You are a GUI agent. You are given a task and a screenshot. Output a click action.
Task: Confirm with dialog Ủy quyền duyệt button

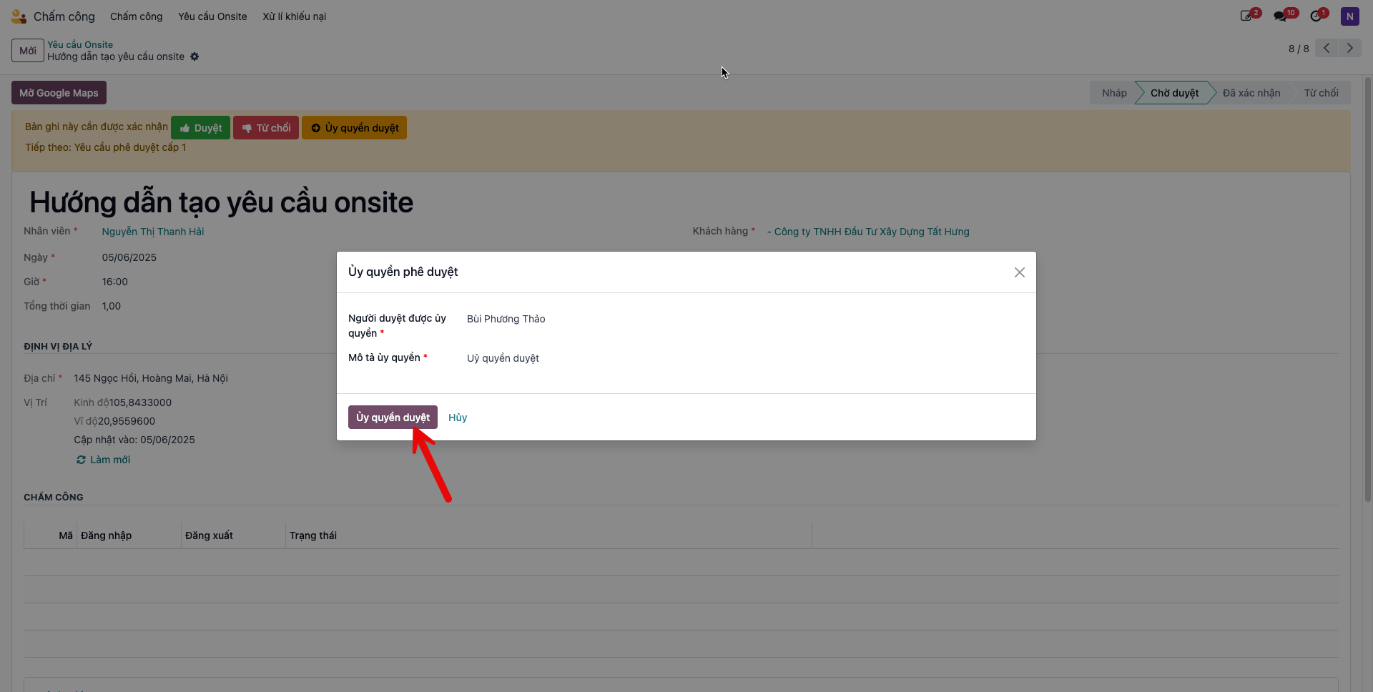click(x=393, y=417)
